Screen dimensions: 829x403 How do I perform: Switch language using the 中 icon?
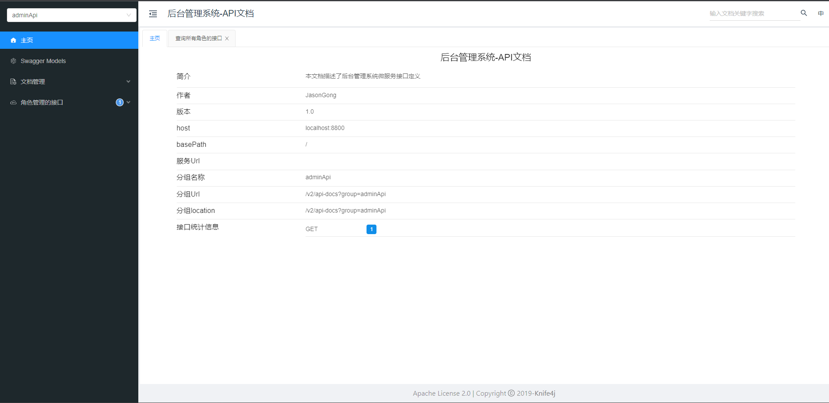820,13
